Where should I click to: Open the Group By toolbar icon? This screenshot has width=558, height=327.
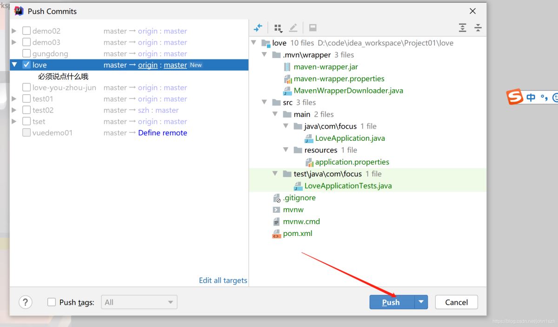click(278, 28)
